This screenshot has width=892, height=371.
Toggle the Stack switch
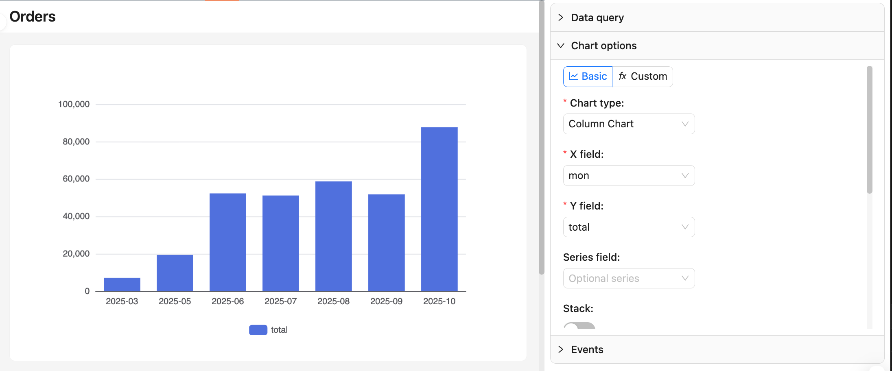click(x=579, y=326)
